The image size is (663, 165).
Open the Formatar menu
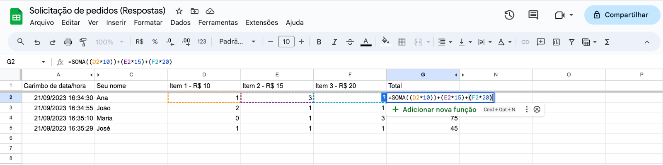coord(148,22)
